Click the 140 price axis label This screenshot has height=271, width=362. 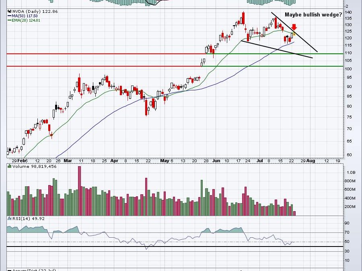point(348,12)
